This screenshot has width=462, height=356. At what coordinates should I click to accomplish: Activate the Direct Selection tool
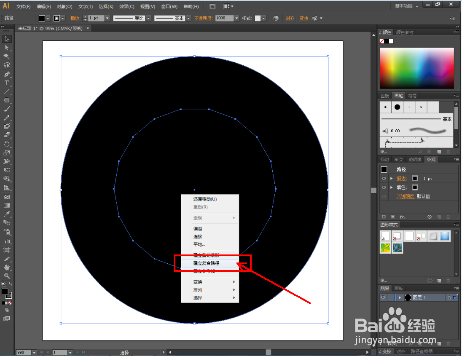pyautogui.click(x=7, y=48)
